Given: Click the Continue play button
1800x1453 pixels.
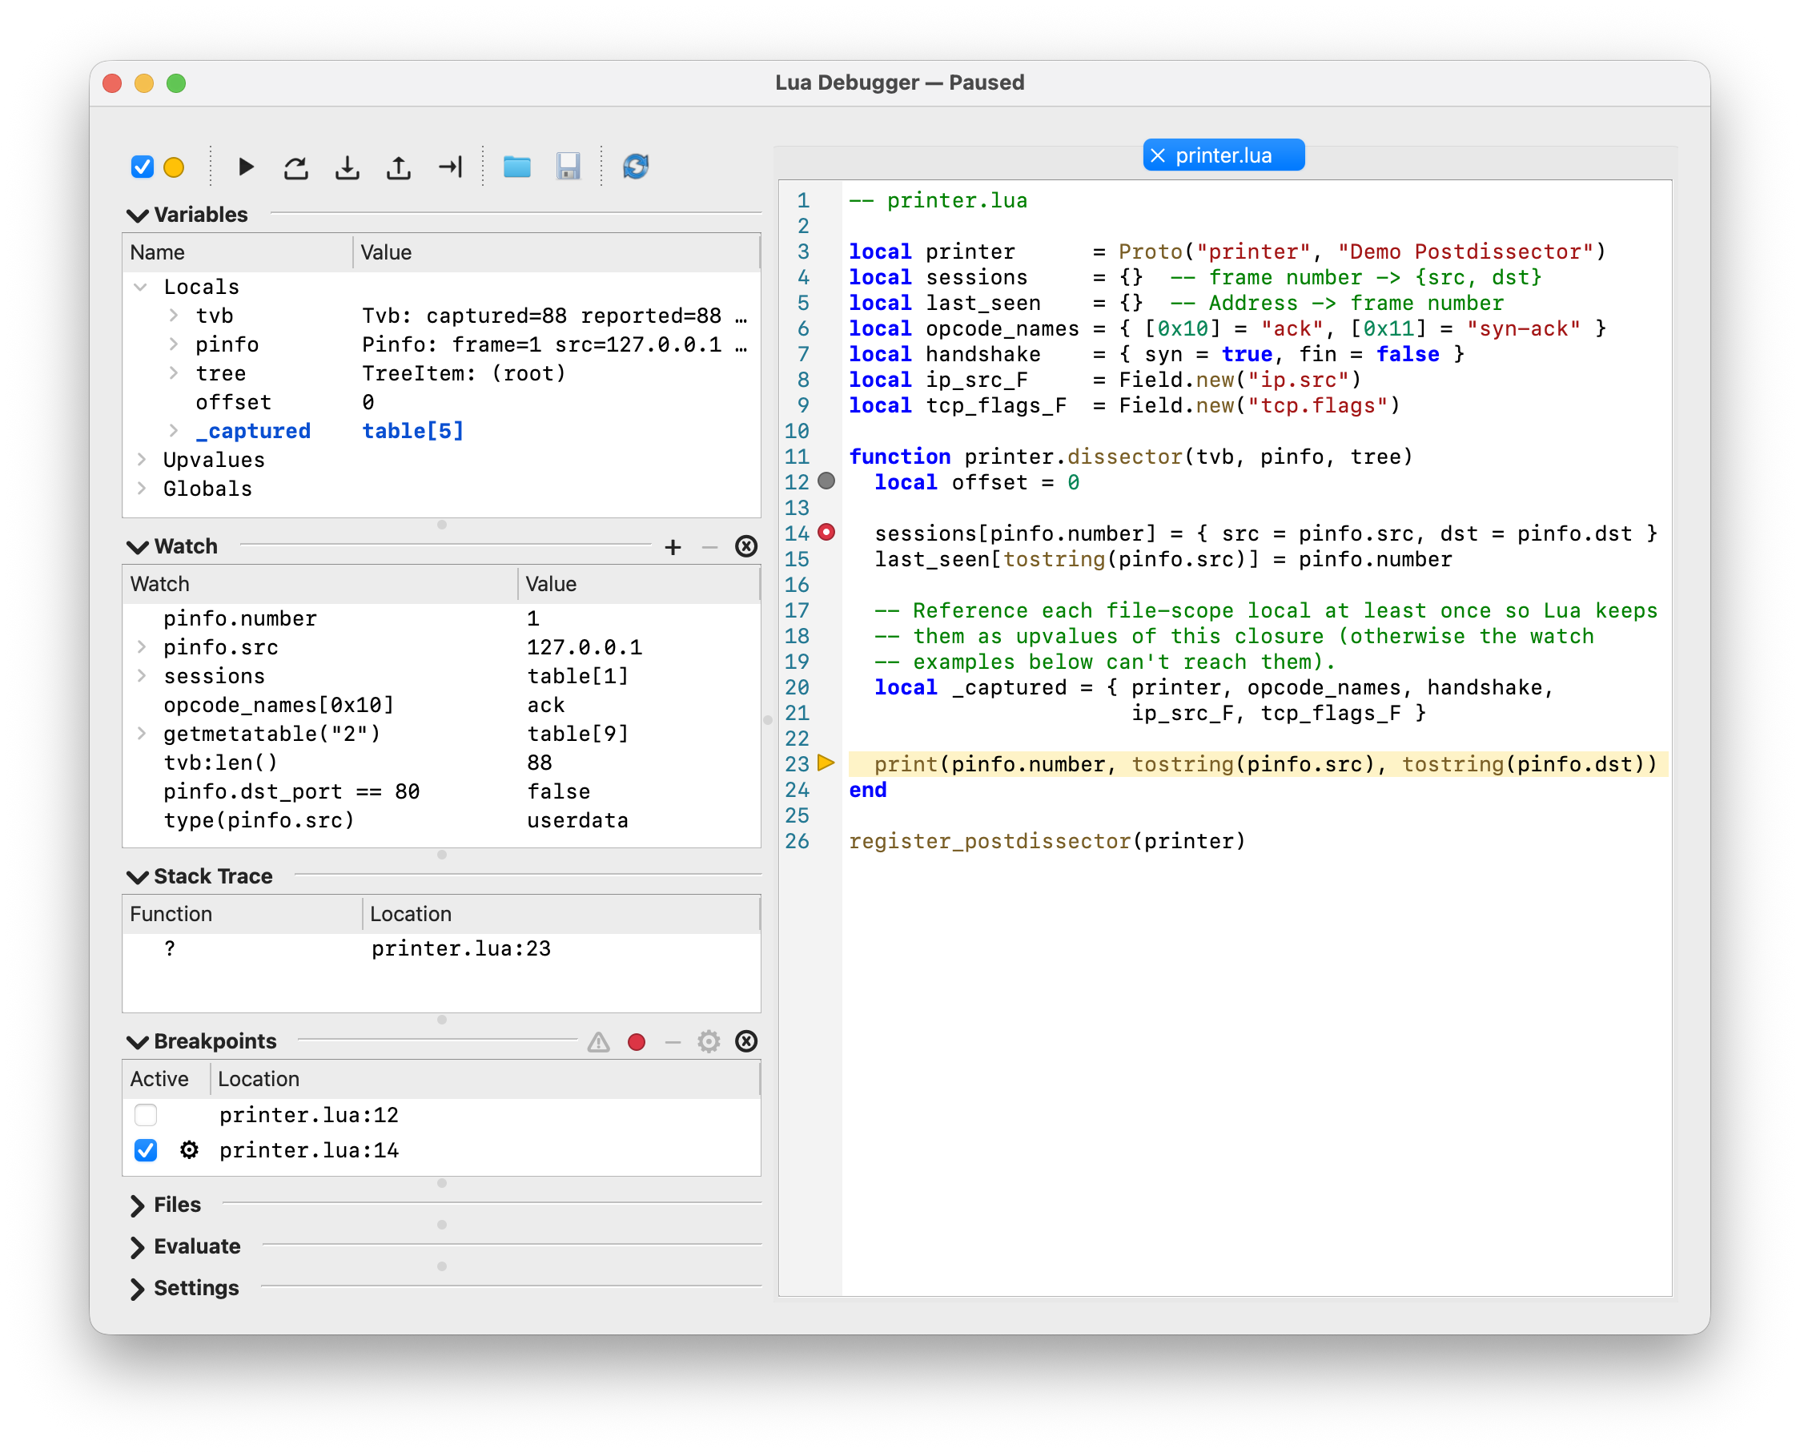Looking at the screenshot, I should (x=245, y=167).
